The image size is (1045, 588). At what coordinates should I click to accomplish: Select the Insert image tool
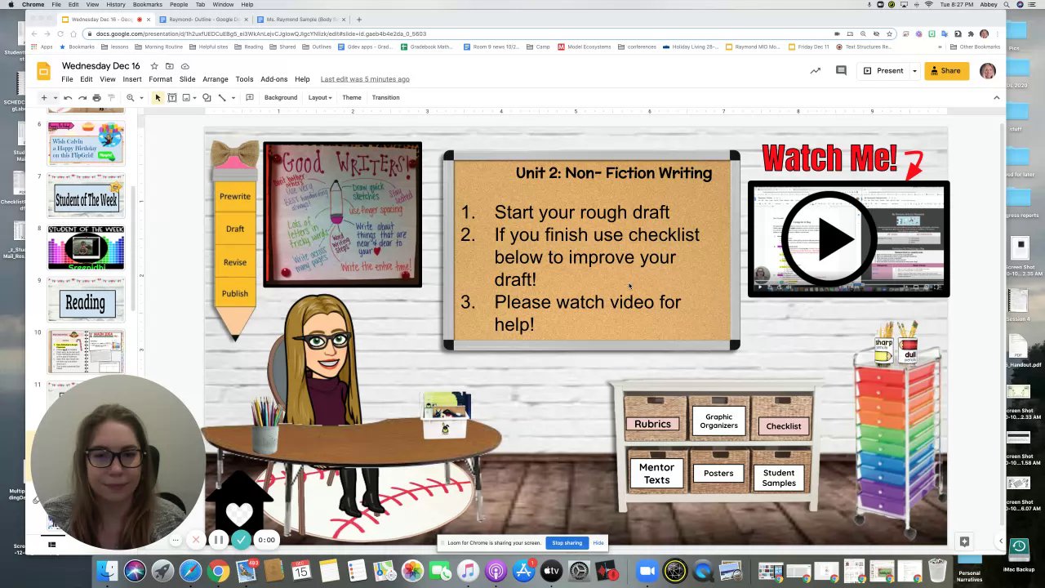[186, 98]
